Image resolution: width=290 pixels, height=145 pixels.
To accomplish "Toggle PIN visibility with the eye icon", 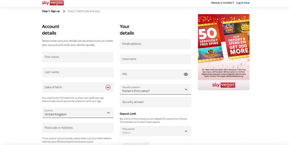I will tap(186, 74).
